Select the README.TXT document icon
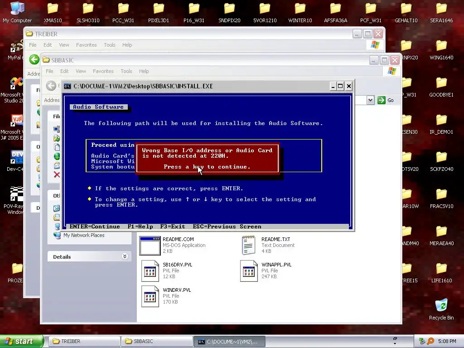The image size is (464, 348). click(249, 245)
